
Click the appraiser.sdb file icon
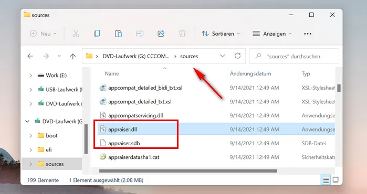(103, 143)
